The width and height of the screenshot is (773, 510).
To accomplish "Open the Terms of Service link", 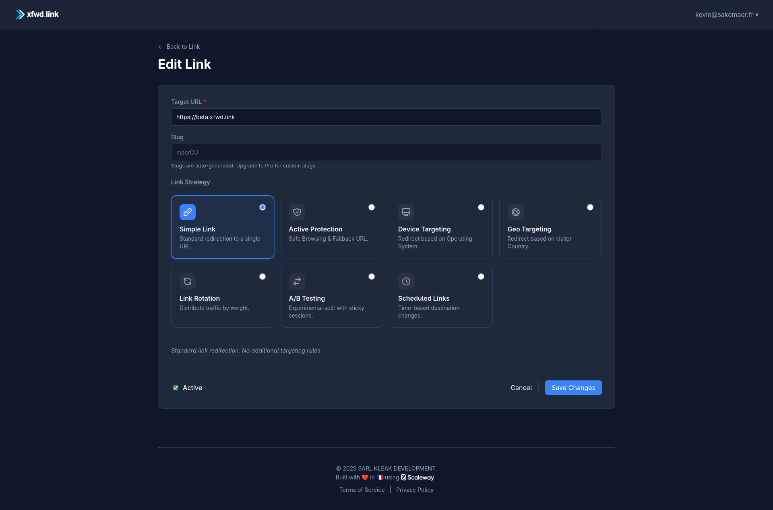I will (x=362, y=490).
